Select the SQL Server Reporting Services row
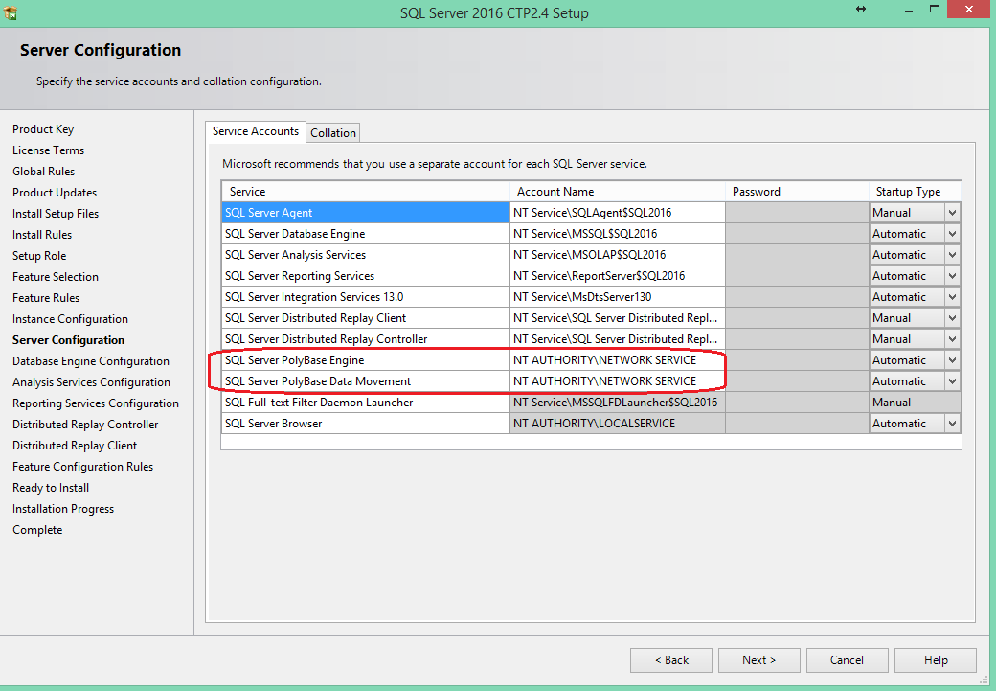 [x=366, y=276]
